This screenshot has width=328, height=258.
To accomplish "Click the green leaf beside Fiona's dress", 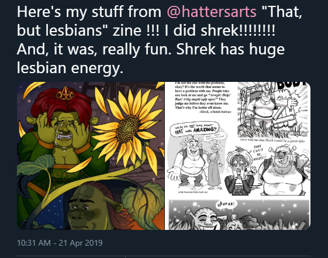I will click(x=36, y=166).
